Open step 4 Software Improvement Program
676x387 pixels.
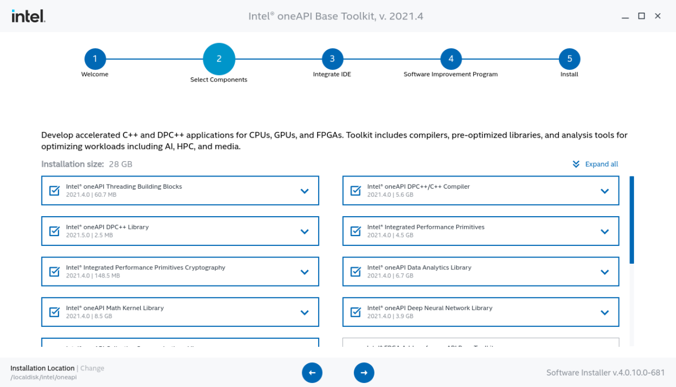click(451, 59)
